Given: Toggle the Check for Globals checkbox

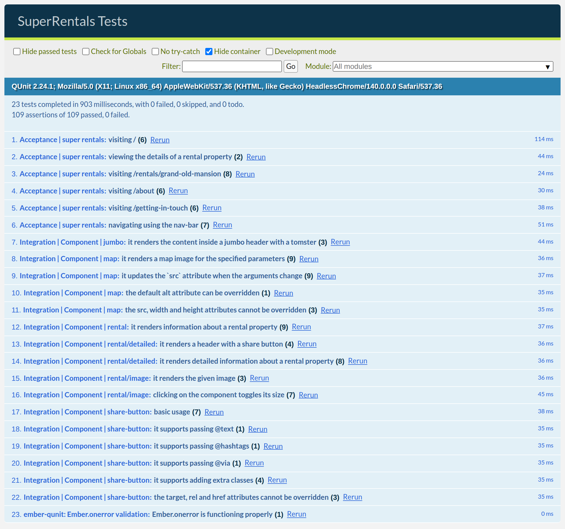Looking at the screenshot, I should pyautogui.click(x=86, y=52).
